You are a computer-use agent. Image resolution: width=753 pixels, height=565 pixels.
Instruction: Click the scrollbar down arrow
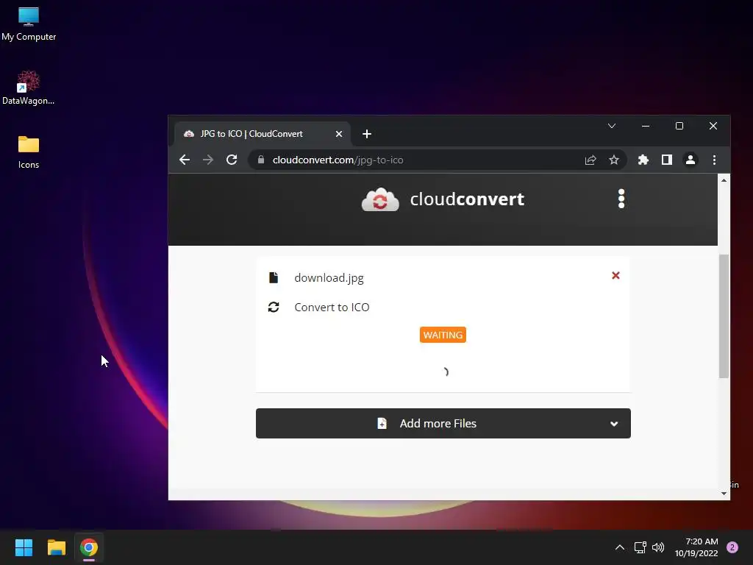(x=724, y=494)
